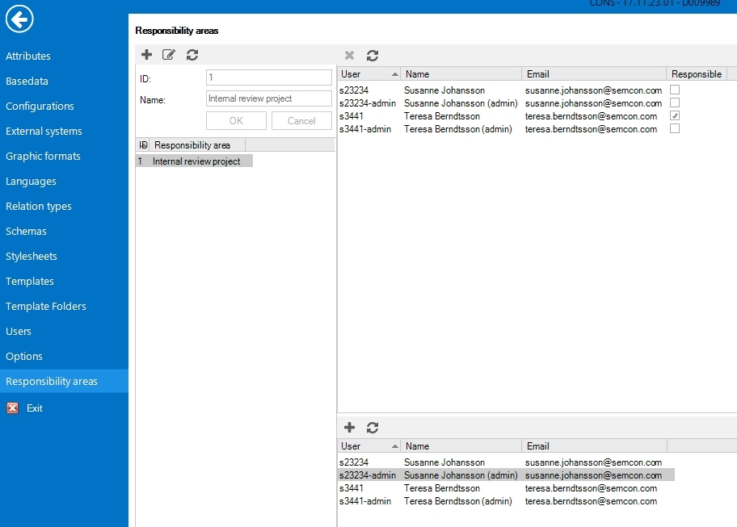
Task: Sort upper table by Email column header
Action: pos(594,74)
